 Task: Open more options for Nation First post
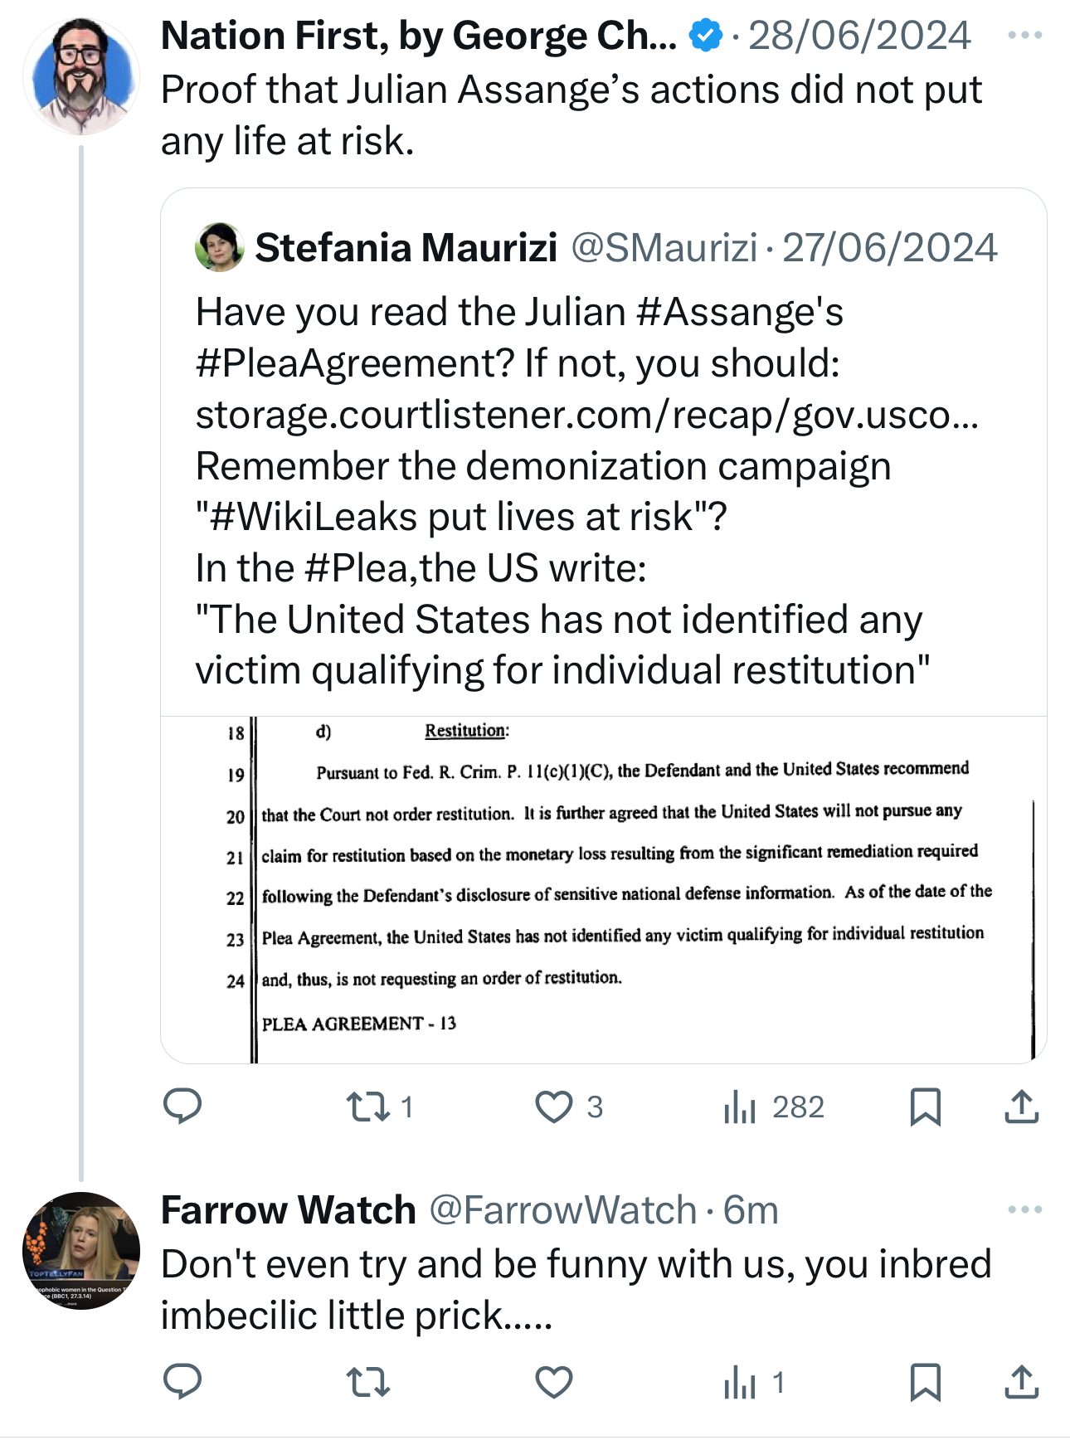tap(1024, 36)
